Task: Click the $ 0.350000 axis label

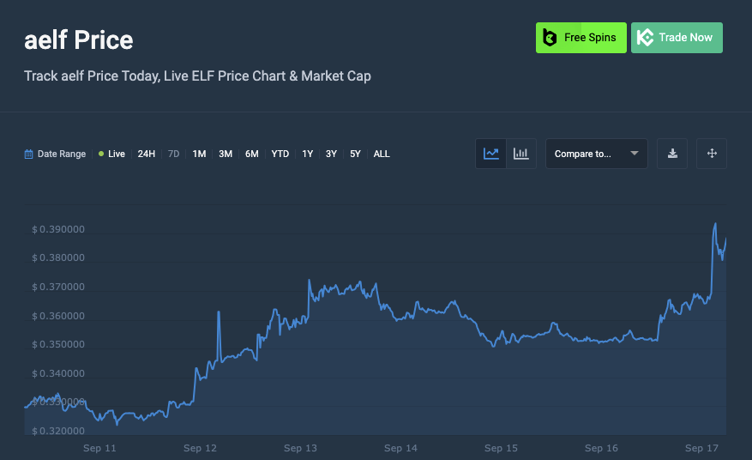Action: 58,345
